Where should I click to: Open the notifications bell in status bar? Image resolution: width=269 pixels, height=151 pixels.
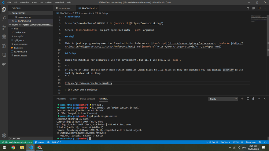265,142
